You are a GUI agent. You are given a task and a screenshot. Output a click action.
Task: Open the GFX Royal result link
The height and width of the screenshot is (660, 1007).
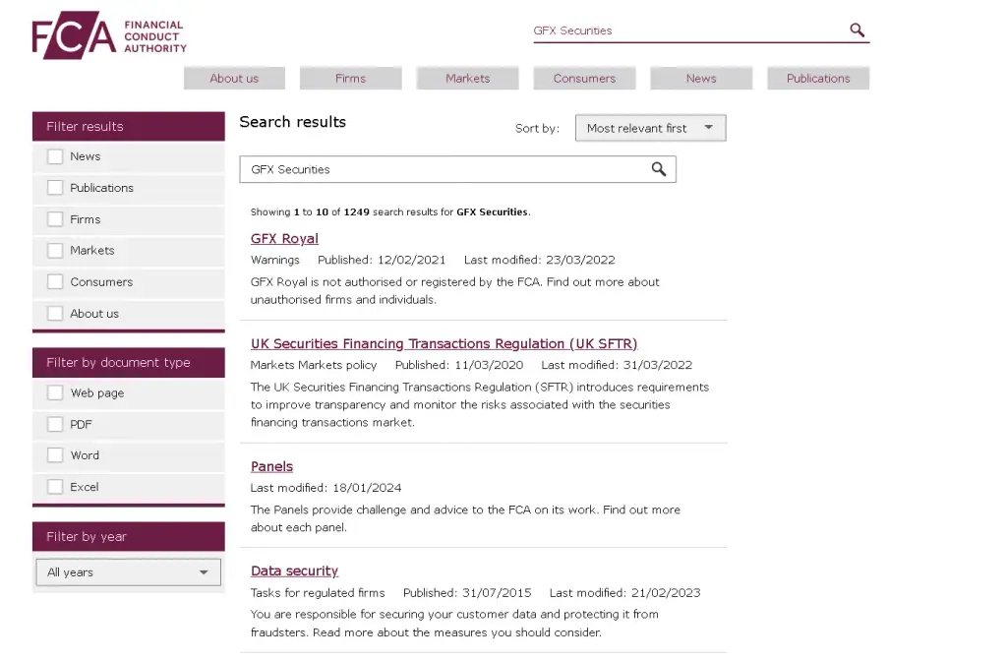(x=284, y=238)
